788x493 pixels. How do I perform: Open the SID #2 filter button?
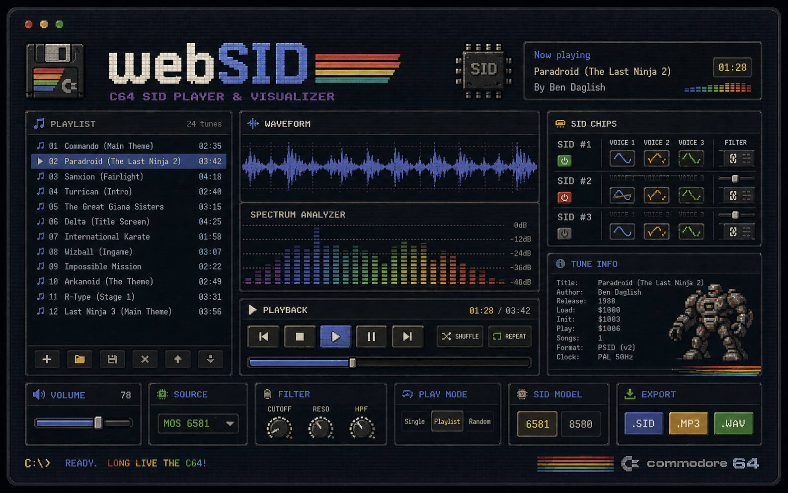737,195
